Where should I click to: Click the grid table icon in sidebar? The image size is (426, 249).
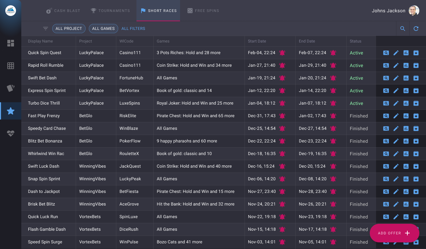pyautogui.click(x=11, y=66)
